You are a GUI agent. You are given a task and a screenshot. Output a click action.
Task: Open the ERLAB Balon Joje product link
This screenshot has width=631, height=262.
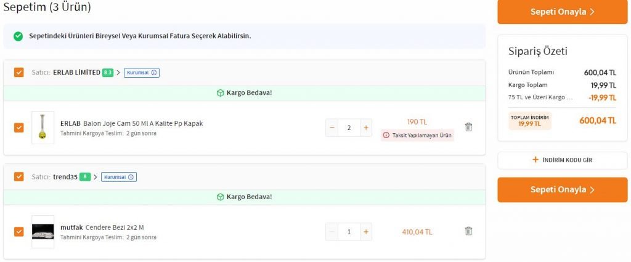point(131,123)
